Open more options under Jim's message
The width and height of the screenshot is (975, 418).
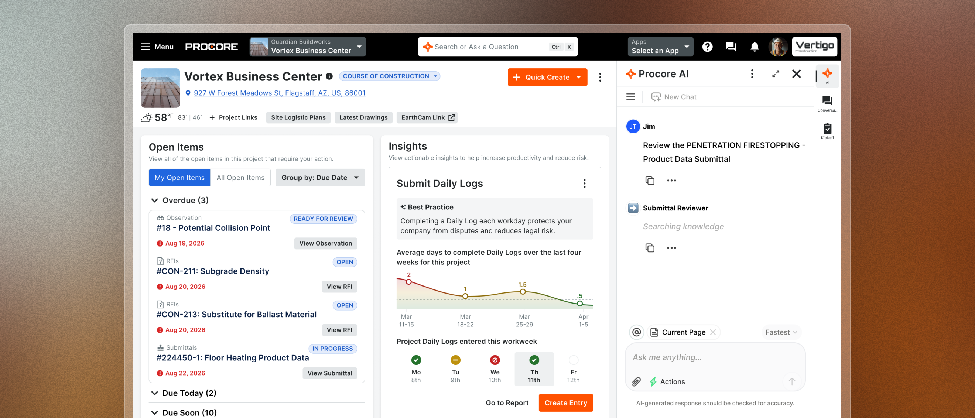coord(671,181)
